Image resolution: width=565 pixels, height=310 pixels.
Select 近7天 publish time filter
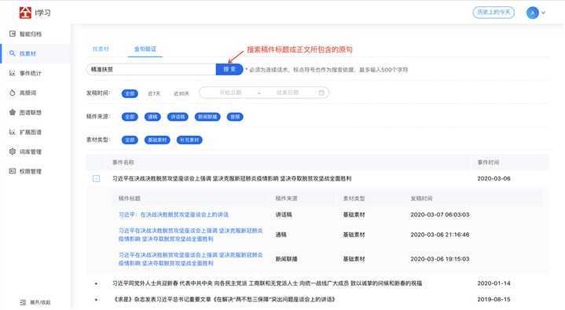click(x=154, y=93)
